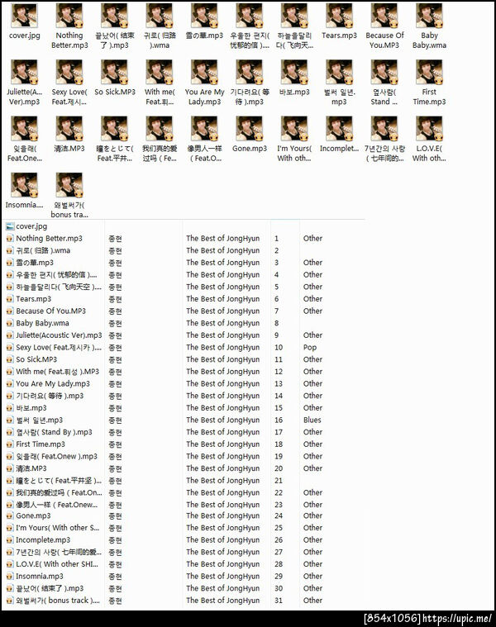The height and width of the screenshot is (627, 496).
Task: Click the Pop genre on track 10
Action: click(310, 348)
